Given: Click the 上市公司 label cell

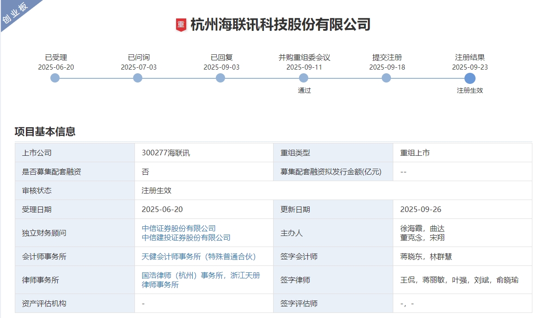Looking at the screenshot, I should click(x=75, y=153).
